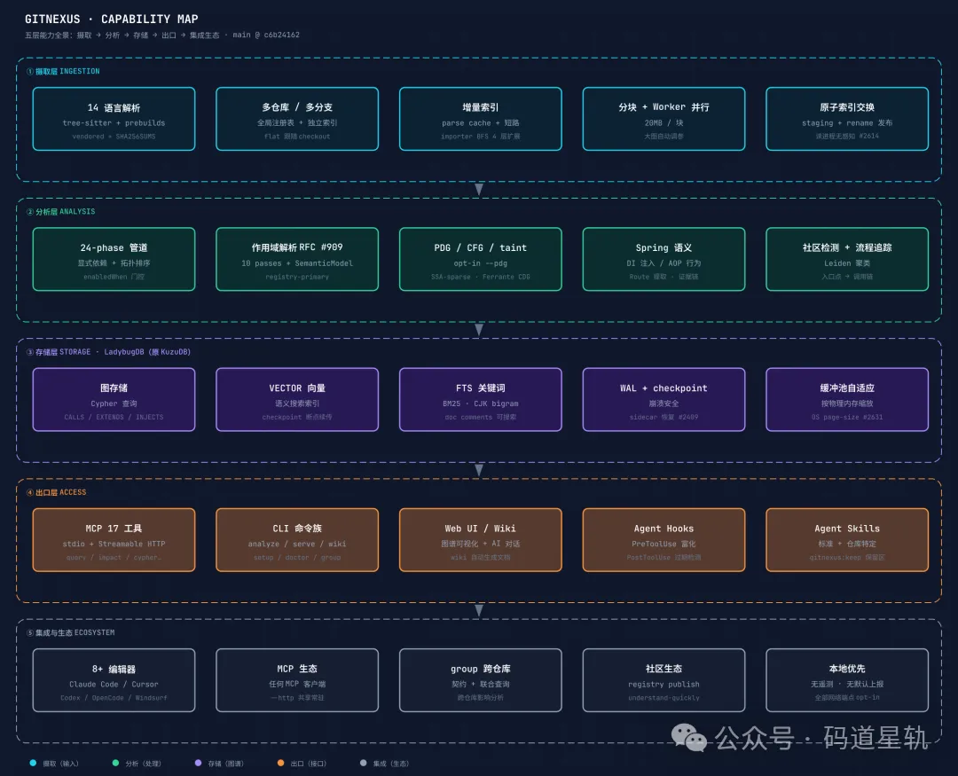
Task: Click the ② 分析层 ANALYSIS heading
Action: 60,212
